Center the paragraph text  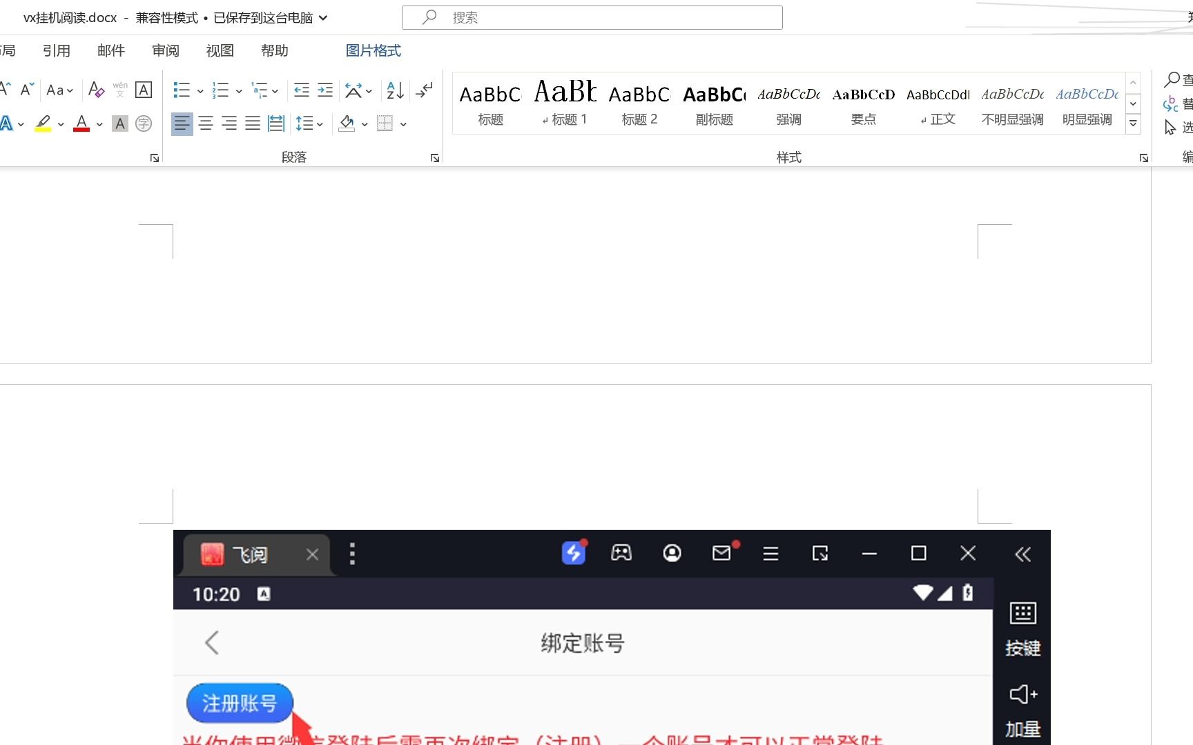tap(206, 123)
